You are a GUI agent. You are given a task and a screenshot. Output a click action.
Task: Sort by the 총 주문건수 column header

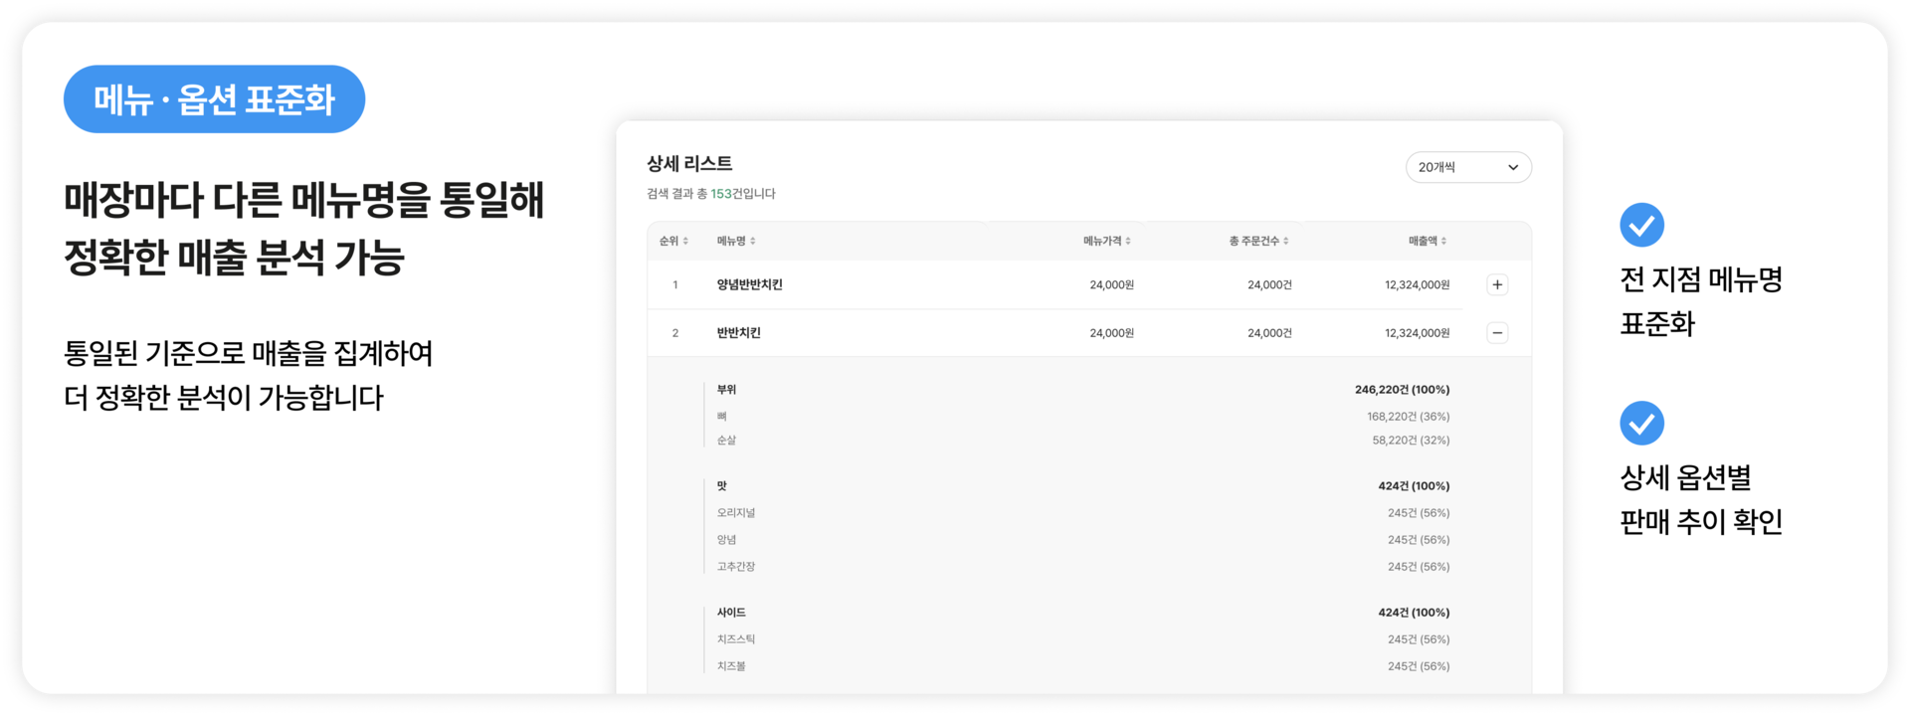coord(1258,241)
